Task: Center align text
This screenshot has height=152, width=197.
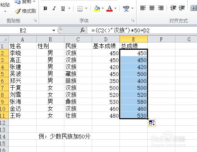Action: click(152, 8)
